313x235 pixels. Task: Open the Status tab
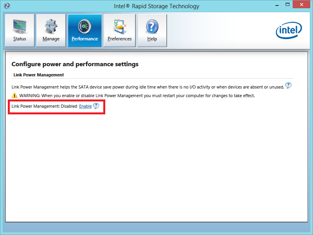pyautogui.click(x=20, y=31)
